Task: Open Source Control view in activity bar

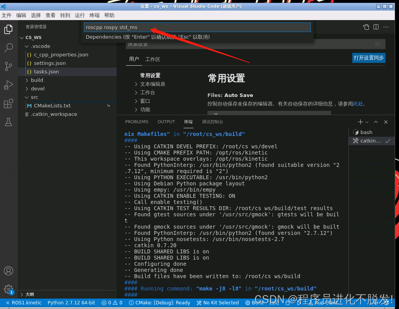Action: click(8, 66)
